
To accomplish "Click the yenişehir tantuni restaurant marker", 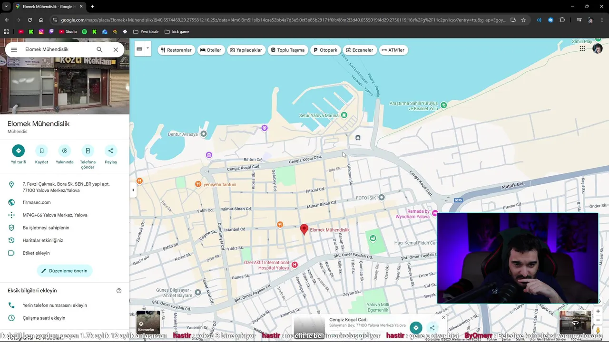I will click(198, 184).
